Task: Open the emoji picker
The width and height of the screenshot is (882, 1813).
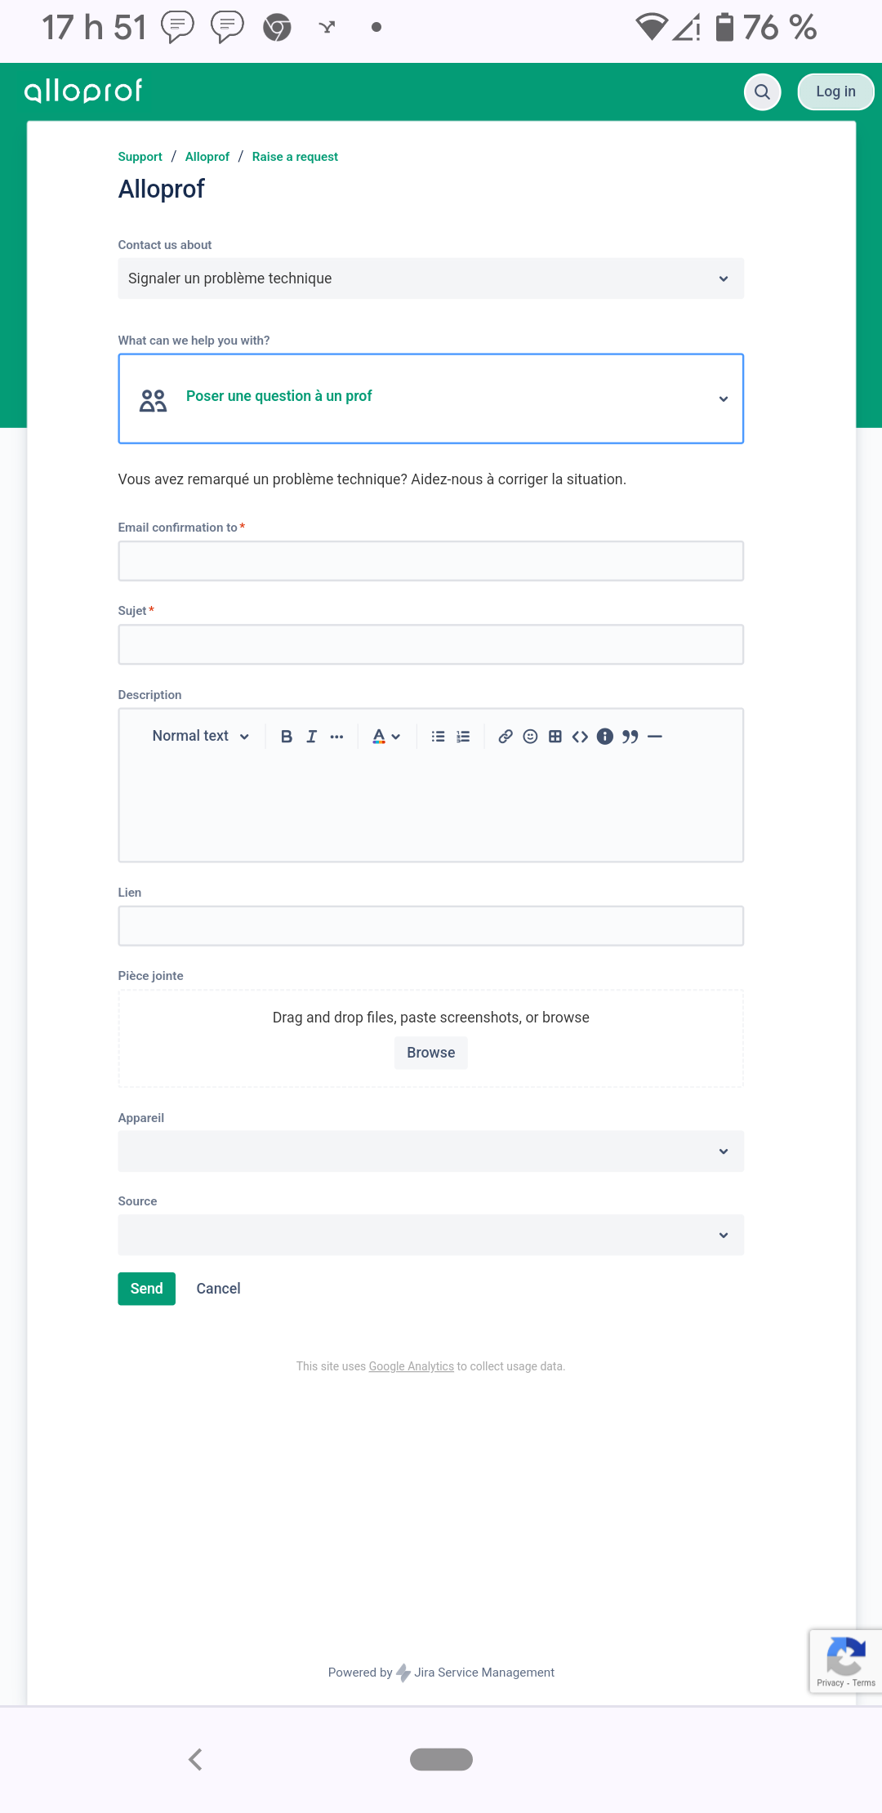Action: click(x=530, y=737)
